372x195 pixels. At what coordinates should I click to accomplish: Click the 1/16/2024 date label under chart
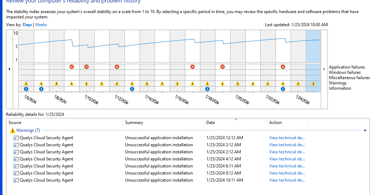tap(182, 100)
